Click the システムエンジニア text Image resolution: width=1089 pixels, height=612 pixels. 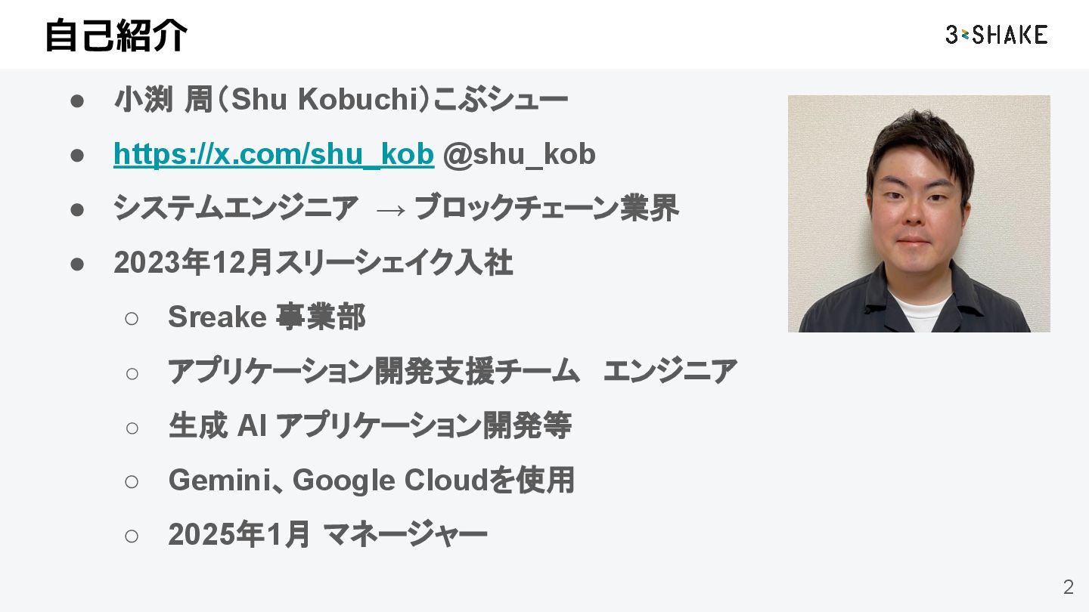click(x=235, y=209)
